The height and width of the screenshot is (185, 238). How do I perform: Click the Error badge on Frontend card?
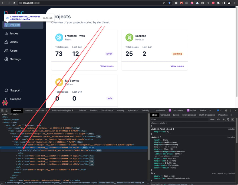coord(109,54)
